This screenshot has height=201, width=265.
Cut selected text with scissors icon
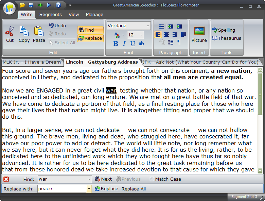point(10,34)
